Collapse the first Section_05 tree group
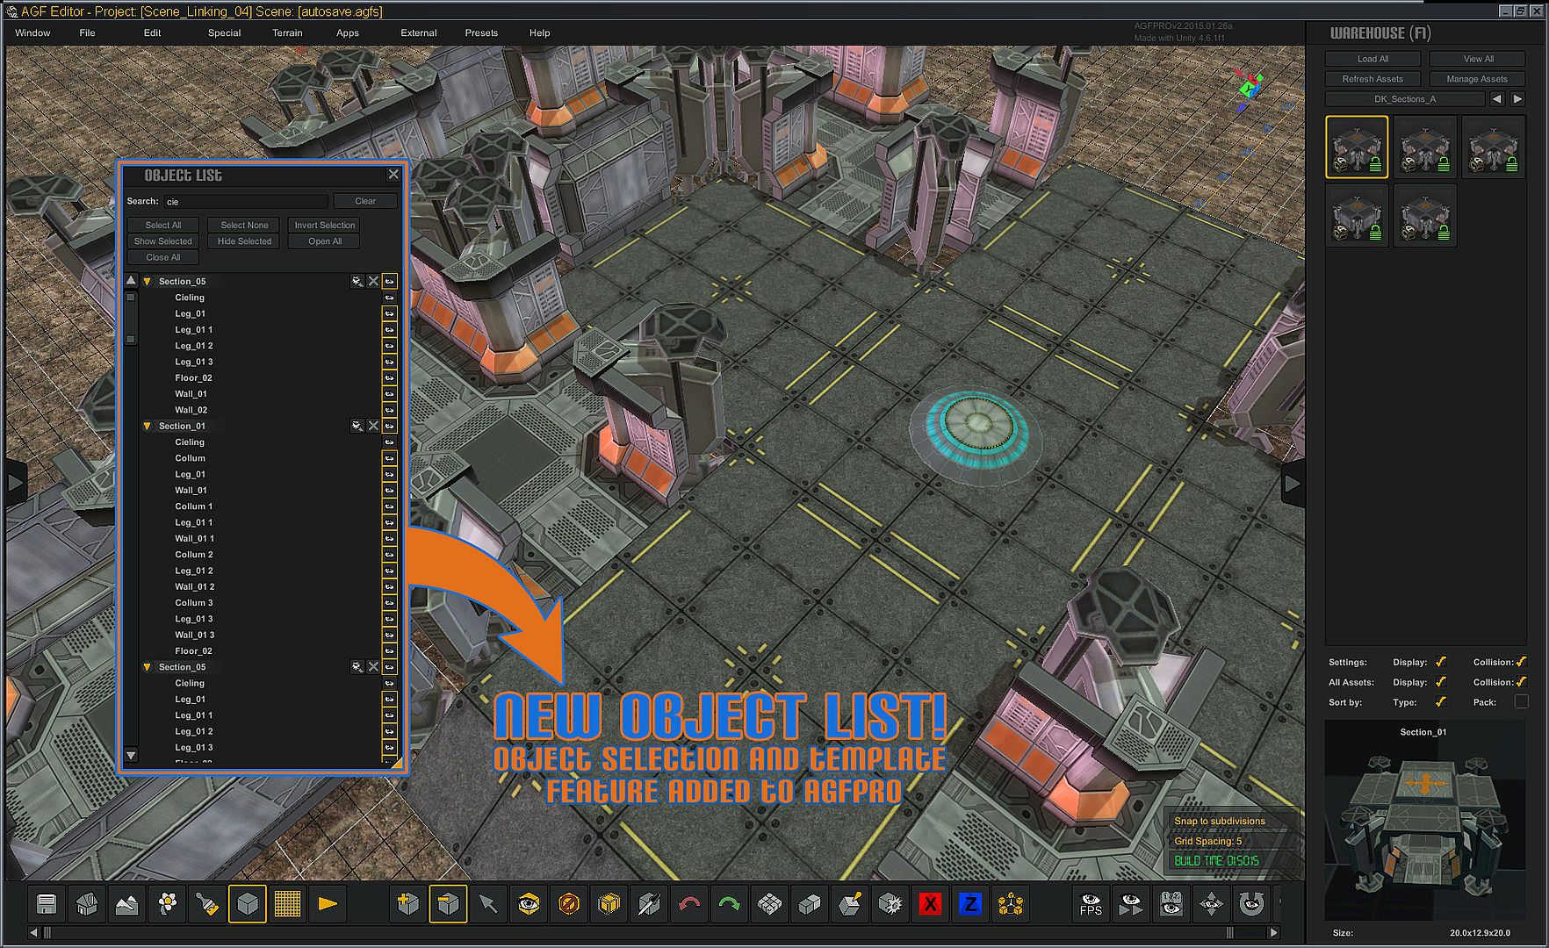 pos(148,282)
